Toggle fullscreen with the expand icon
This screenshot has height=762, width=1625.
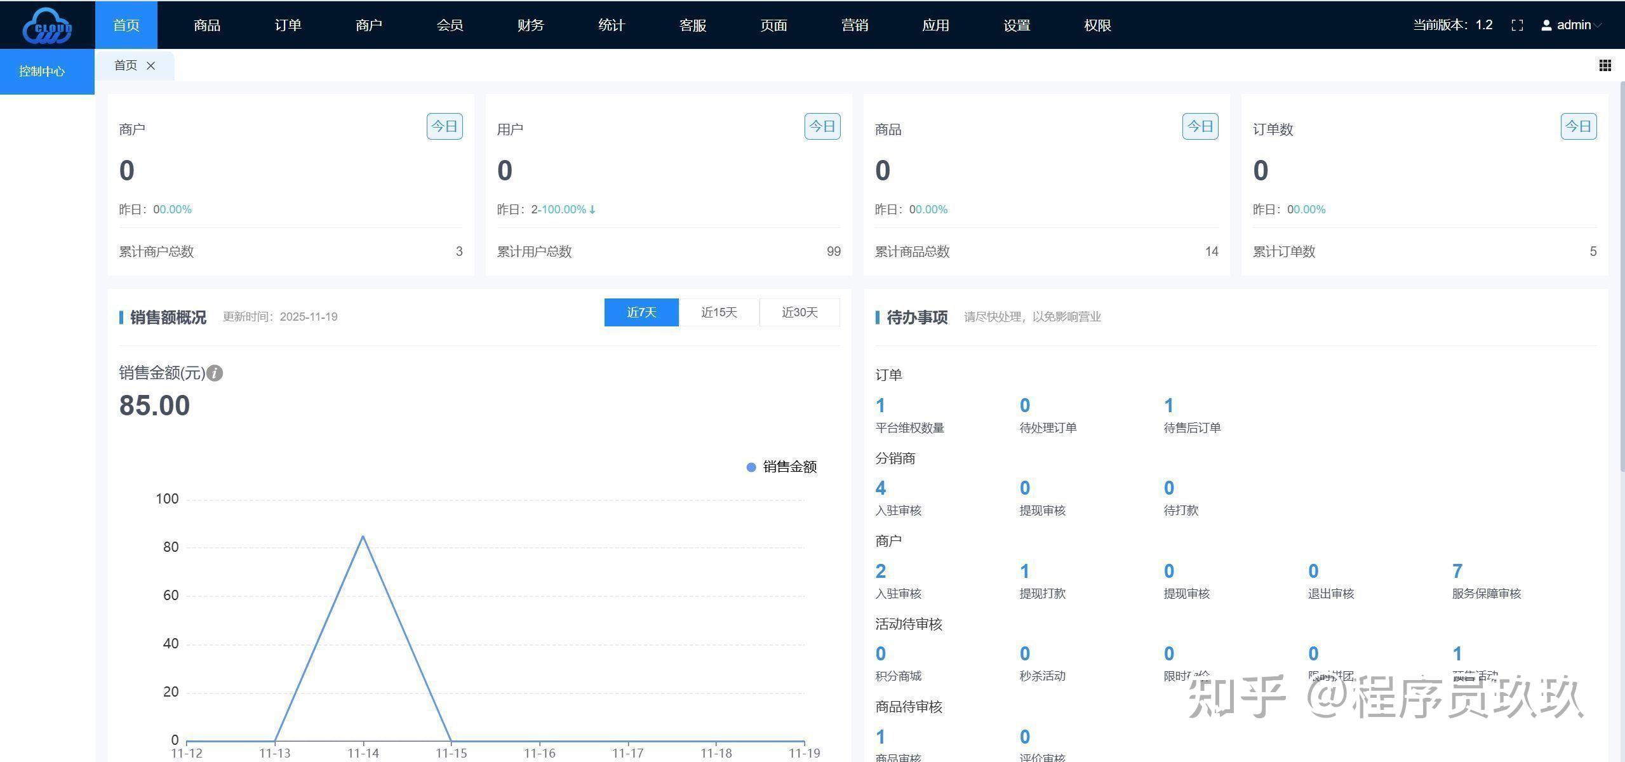point(1517,25)
